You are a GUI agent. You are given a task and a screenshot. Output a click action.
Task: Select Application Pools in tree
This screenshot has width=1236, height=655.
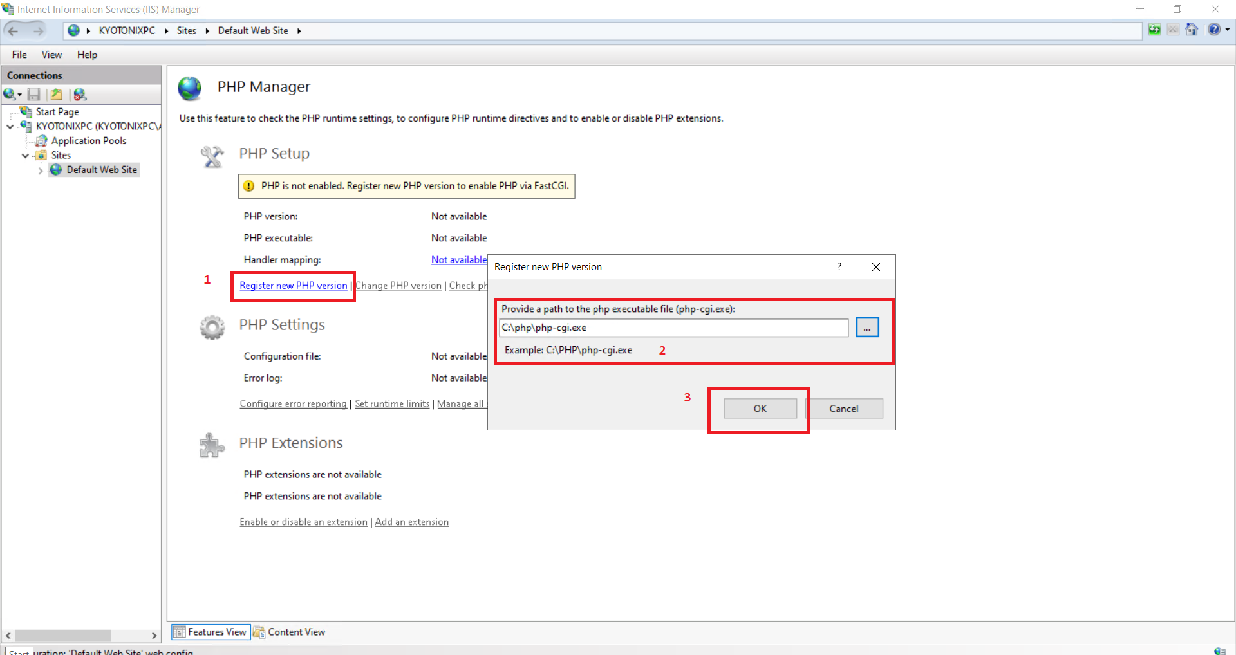click(89, 141)
